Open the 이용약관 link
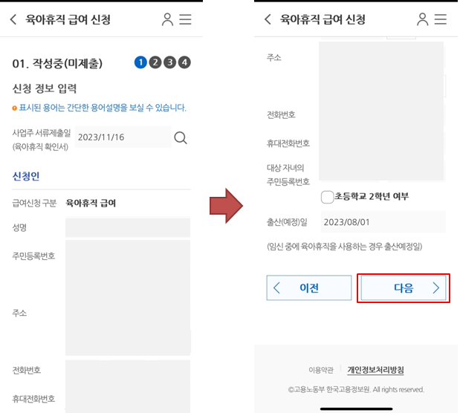This screenshot has width=460, height=413. pyautogui.click(x=321, y=370)
